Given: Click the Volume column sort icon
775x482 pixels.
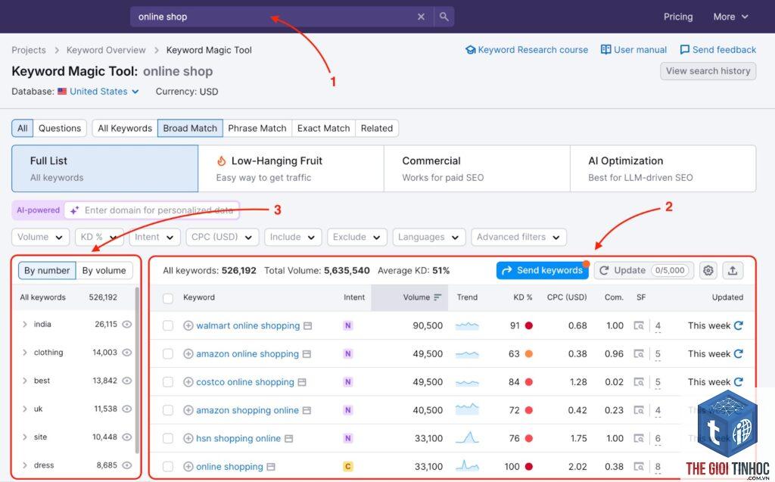Looking at the screenshot, I should coord(437,297).
